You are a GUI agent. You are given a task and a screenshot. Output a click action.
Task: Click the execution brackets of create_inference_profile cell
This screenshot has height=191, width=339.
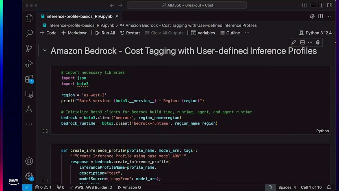click(45, 180)
